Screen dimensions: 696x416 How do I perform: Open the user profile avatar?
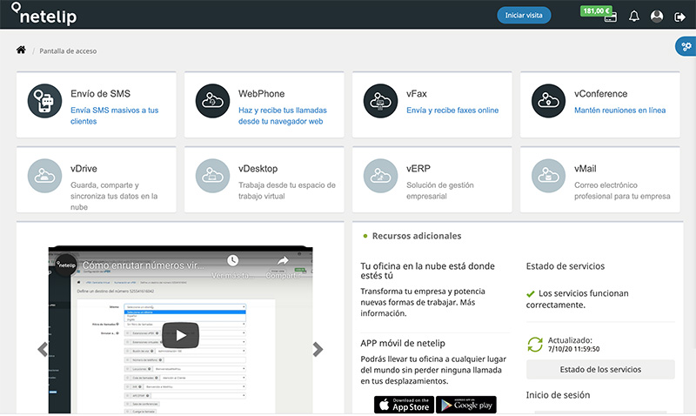657,17
